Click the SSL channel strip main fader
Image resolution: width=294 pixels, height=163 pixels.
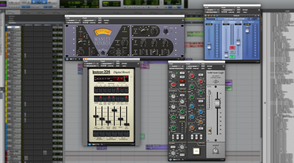point(217,104)
